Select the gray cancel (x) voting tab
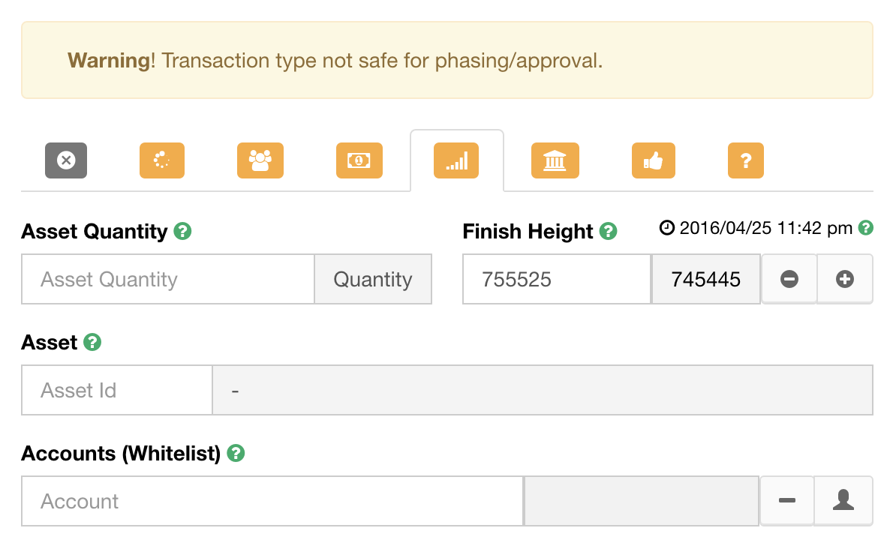The width and height of the screenshot is (893, 543). (66, 160)
